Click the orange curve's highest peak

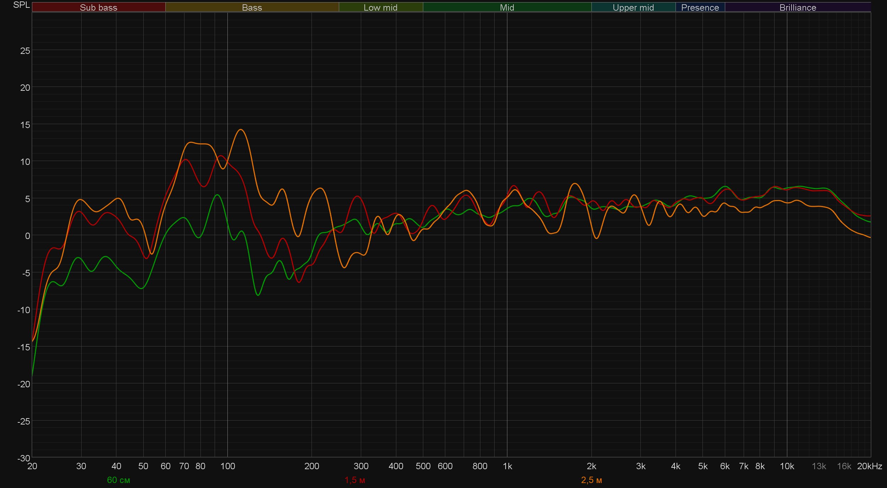point(241,129)
